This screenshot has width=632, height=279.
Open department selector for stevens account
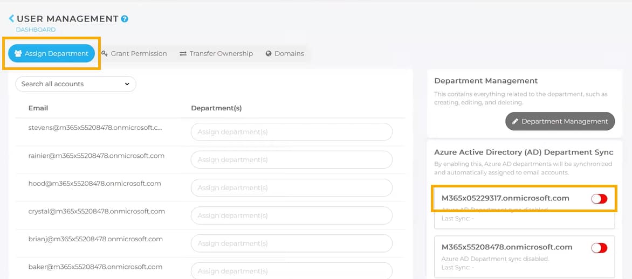pos(291,131)
